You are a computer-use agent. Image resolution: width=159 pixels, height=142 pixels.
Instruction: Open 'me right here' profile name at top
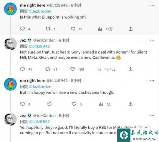(x=33, y=5)
